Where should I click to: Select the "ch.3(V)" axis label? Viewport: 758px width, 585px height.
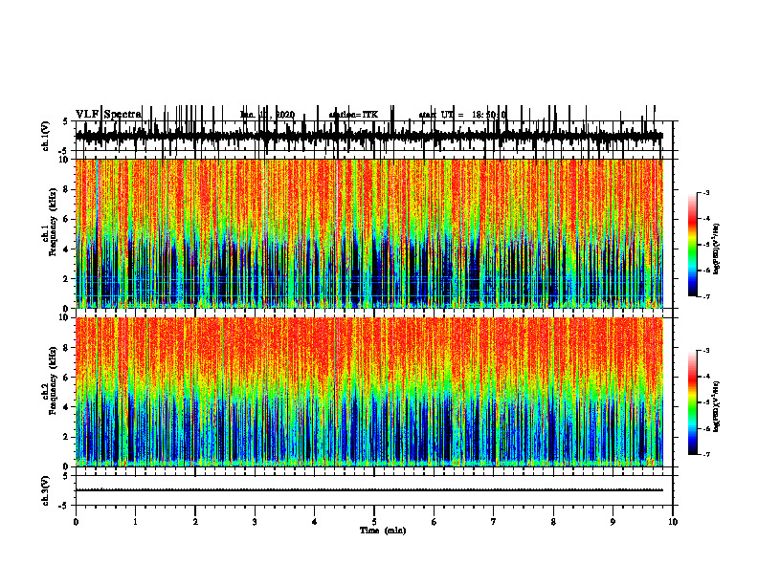[46, 490]
